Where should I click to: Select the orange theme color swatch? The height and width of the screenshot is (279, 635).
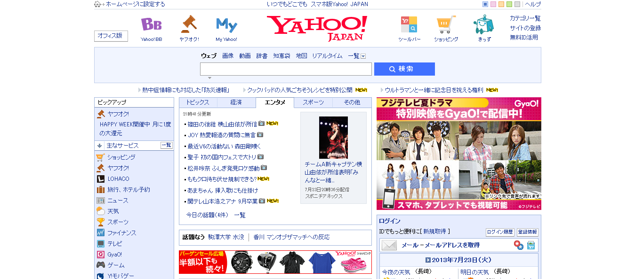[501, 4]
